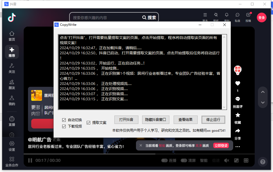The height and width of the screenshot is (172, 273).
Task: Click the game controller icon in the sidebar
Action: (12, 135)
